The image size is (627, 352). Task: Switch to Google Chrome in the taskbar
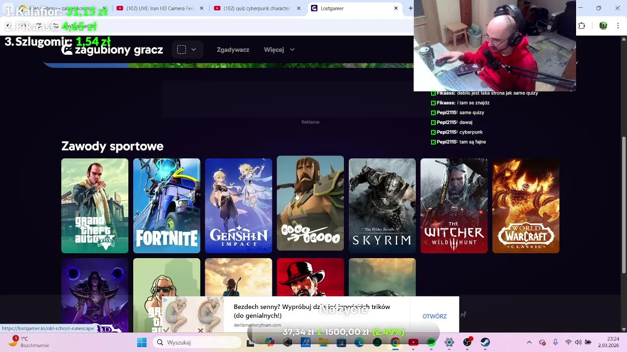[x=395, y=342]
